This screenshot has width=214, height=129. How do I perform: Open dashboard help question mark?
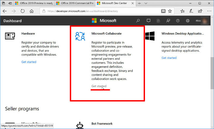pos(178,21)
